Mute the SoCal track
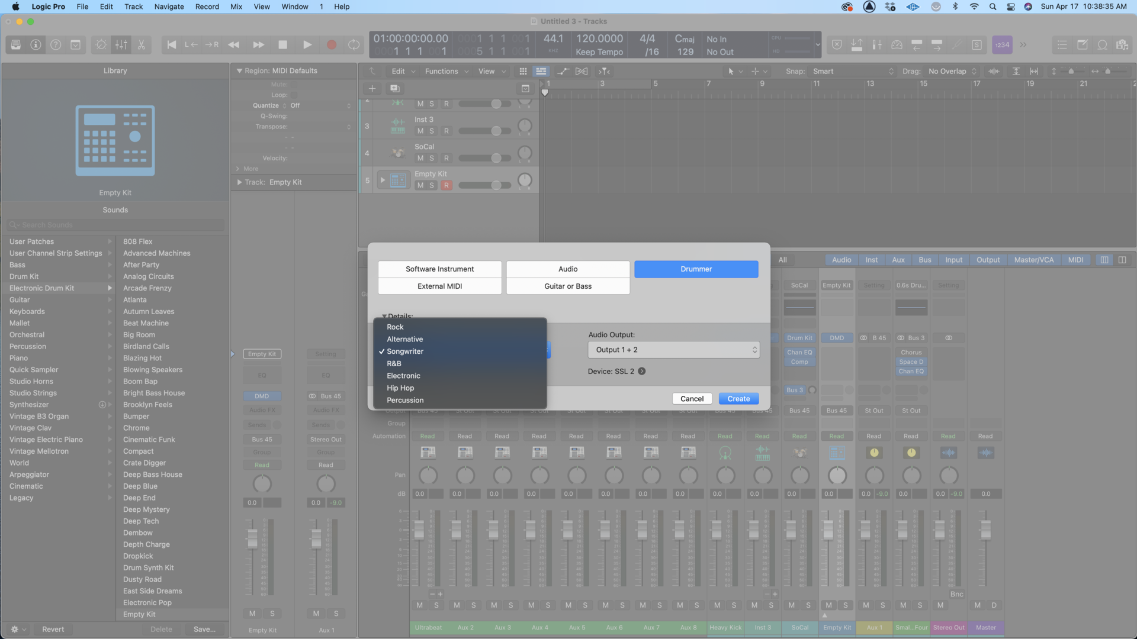The height and width of the screenshot is (639, 1137). pos(420,158)
